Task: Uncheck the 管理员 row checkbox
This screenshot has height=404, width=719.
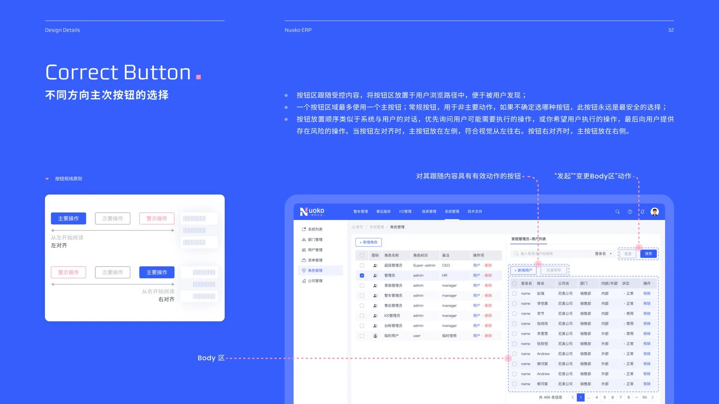Action: (362, 276)
